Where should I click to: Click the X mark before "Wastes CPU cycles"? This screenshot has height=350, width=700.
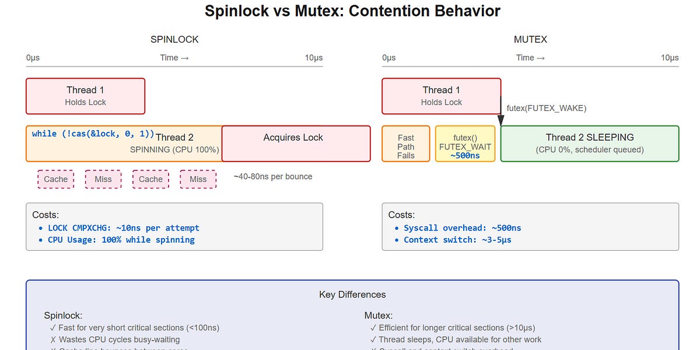tap(54, 339)
